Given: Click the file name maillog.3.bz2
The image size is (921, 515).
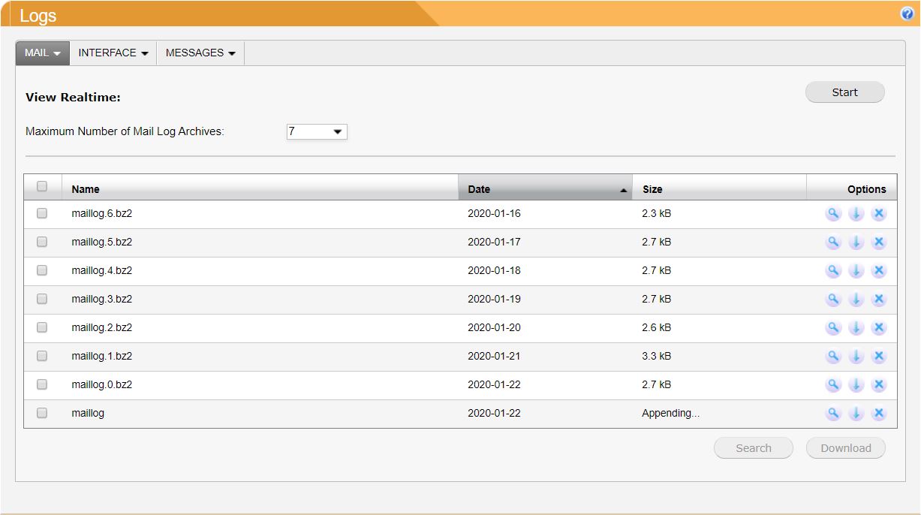Looking at the screenshot, I should click(102, 300).
